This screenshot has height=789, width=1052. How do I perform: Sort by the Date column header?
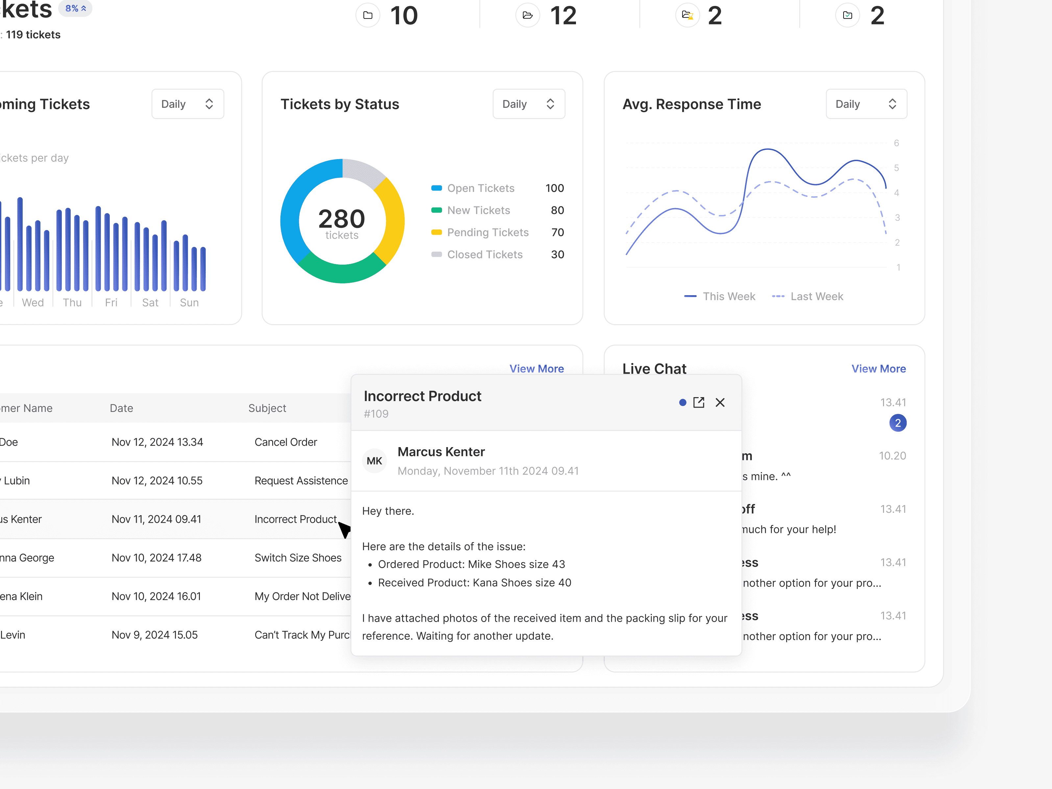pos(121,408)
